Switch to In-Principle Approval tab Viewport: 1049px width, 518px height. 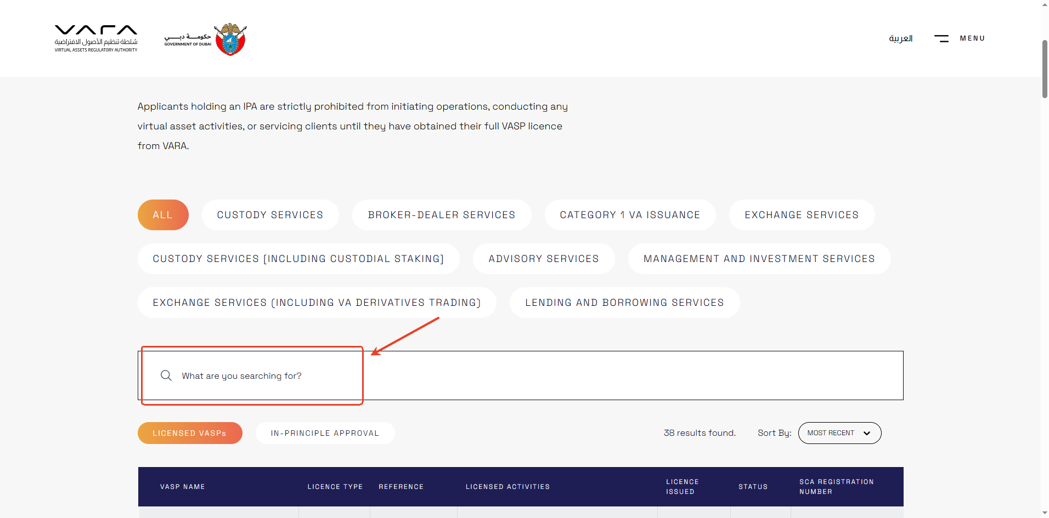325,433
